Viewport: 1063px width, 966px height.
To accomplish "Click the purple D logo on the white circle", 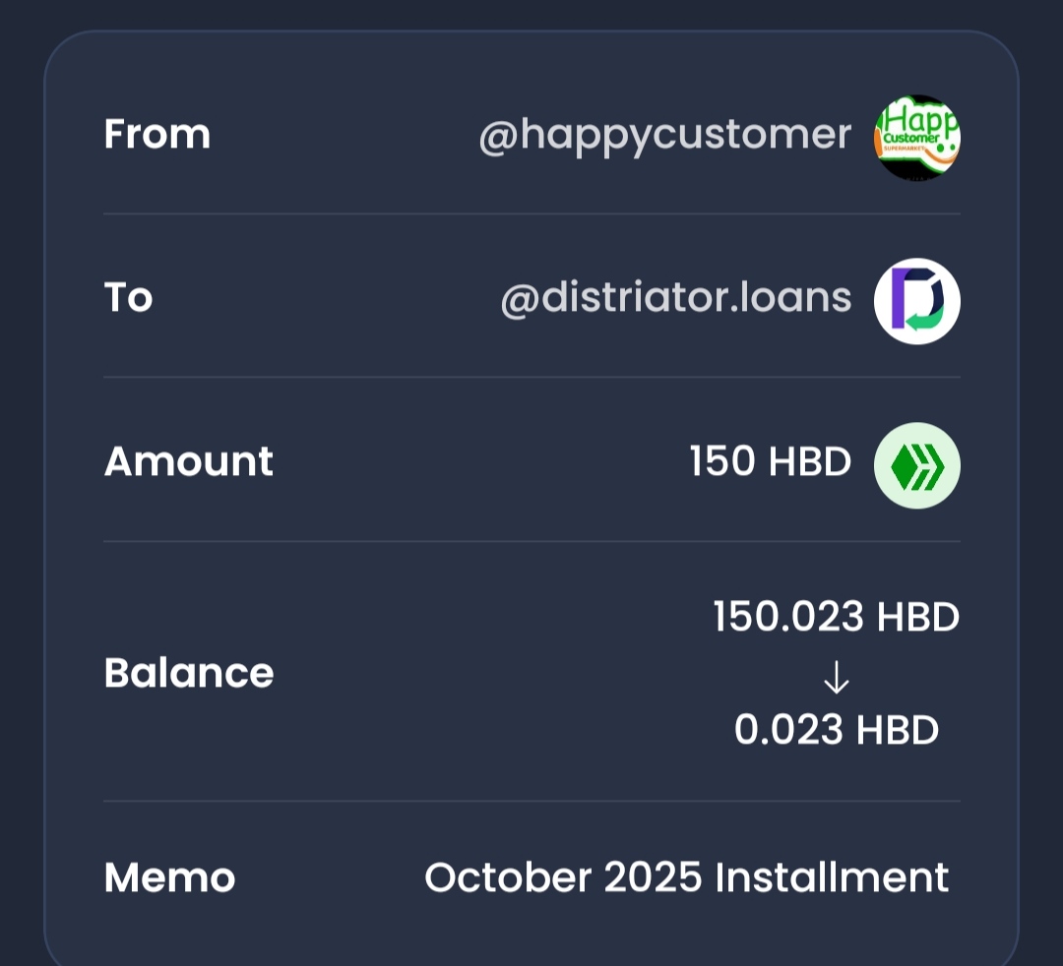I will tap(914, 300).
